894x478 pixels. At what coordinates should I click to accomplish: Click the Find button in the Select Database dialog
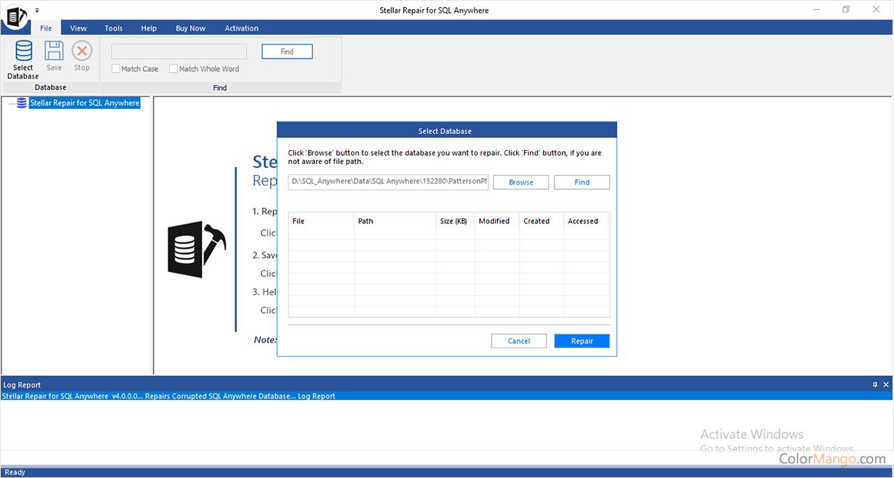tap(582, 182)
